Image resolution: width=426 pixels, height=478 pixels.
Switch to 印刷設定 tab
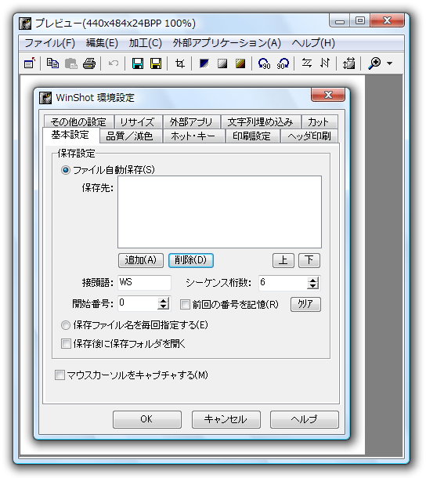252,136
